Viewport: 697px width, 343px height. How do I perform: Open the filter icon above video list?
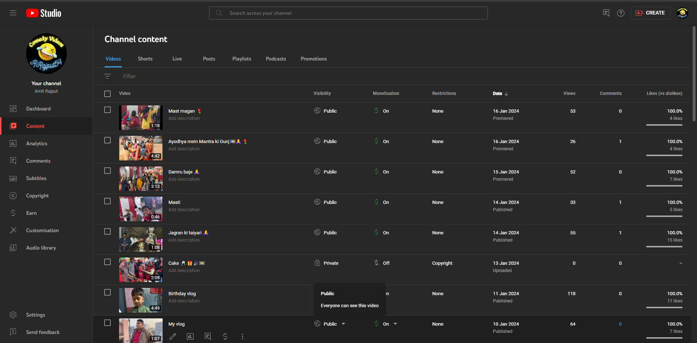point(107,76)
